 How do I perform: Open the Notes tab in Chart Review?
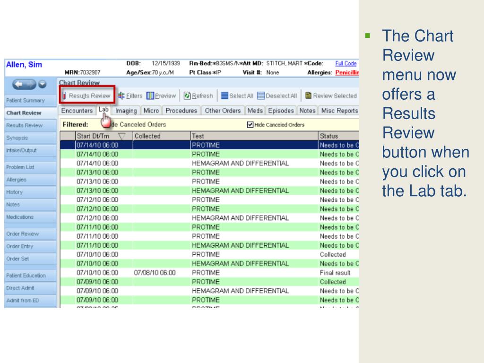(x=307, y=111)
